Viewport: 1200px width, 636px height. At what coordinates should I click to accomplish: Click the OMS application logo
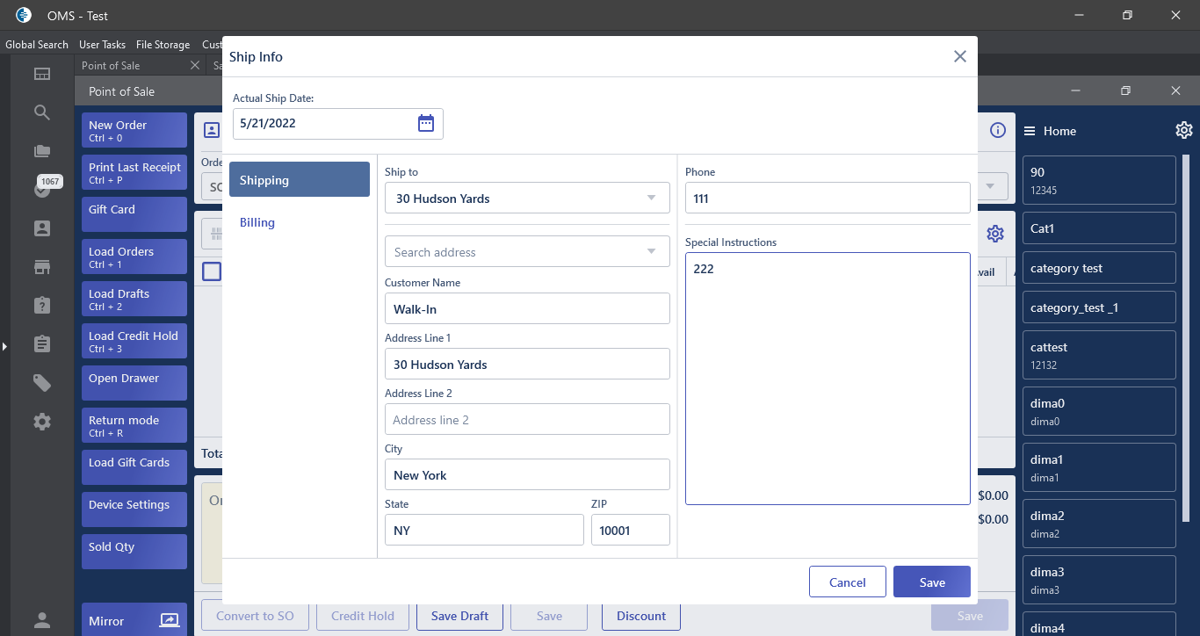[24, 15]
